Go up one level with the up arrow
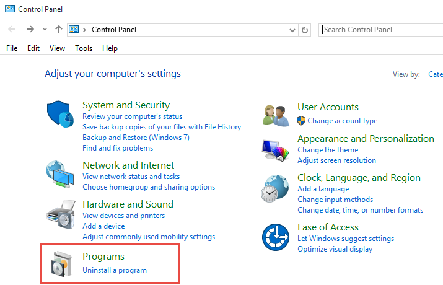 tap(59, 29)
